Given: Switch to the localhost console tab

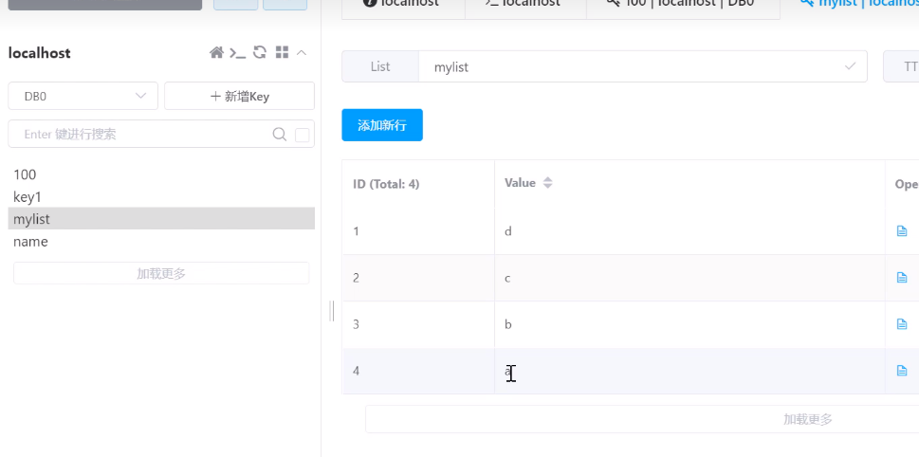Looking at the screenshot, I should [525, 5].
